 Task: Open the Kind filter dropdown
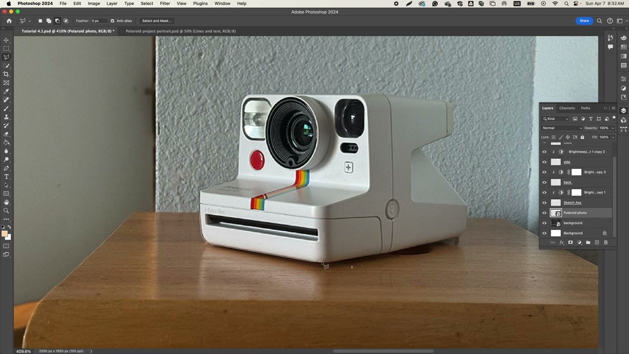click(556, 118)
